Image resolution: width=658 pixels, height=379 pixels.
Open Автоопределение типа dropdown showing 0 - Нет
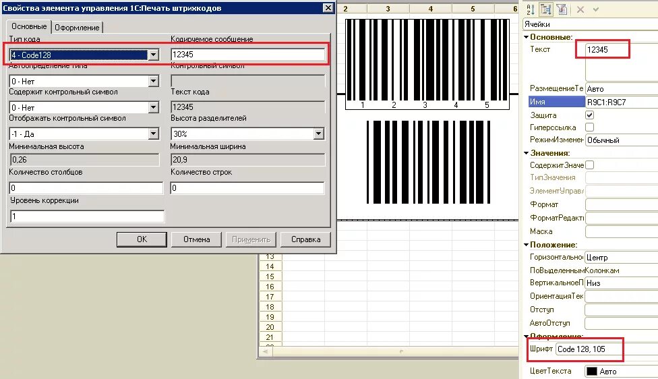click(x=154, y=81)
